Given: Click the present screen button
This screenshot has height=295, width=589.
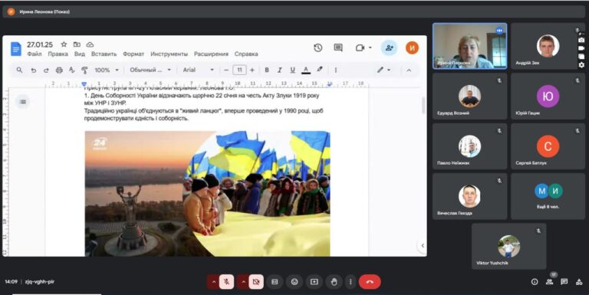Looking at the screenshot, I should pos(314,282).
